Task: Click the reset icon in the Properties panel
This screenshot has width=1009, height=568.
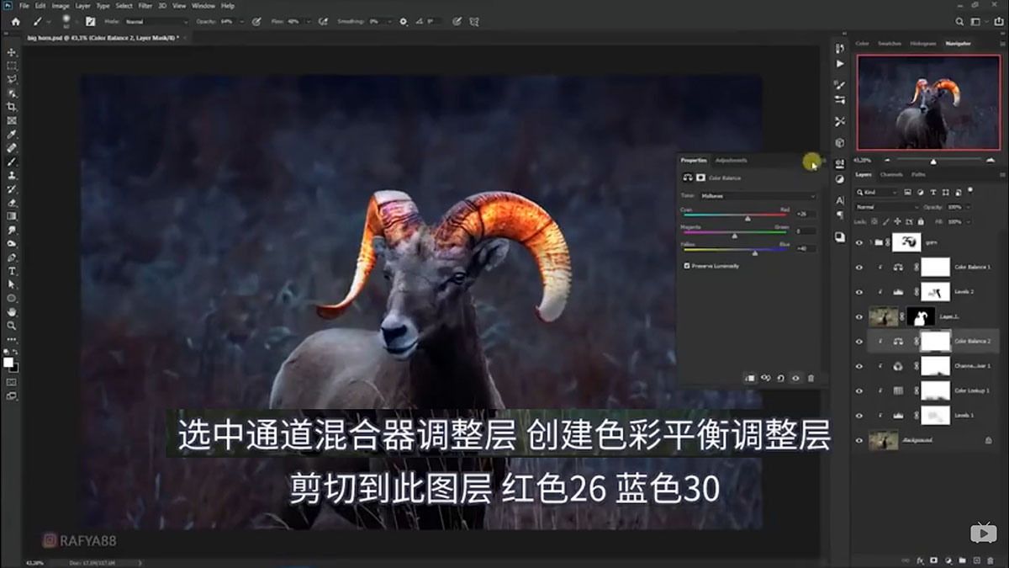Action: [780, 378]
